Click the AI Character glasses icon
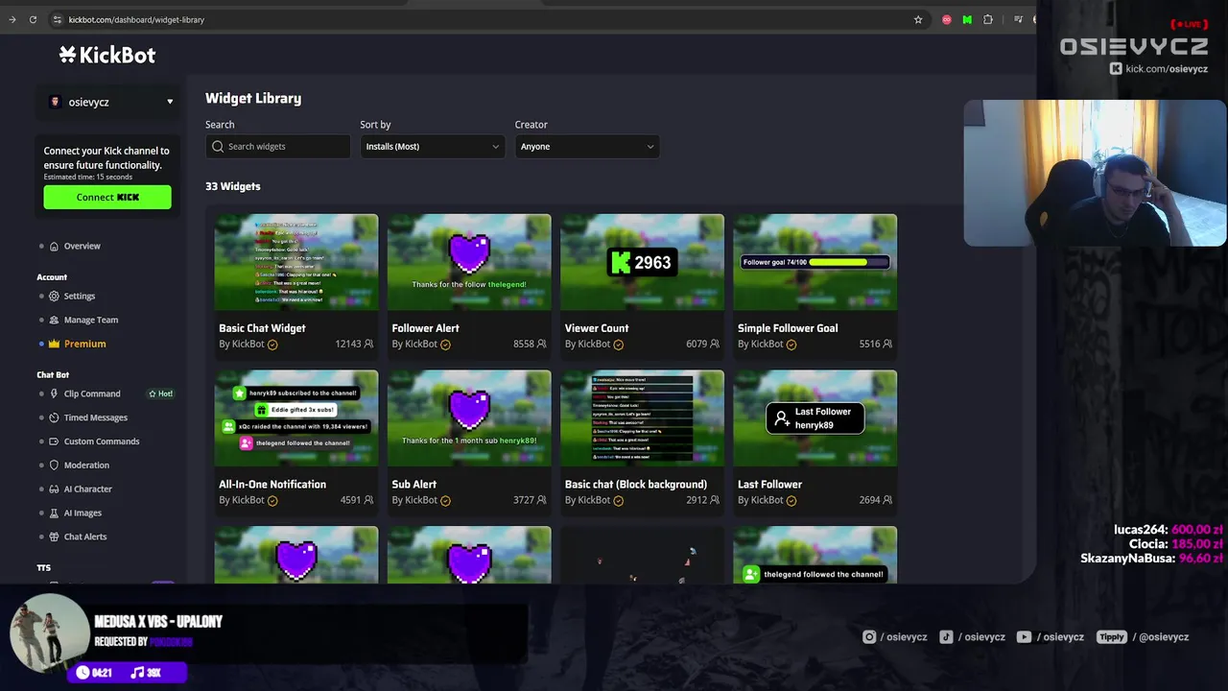This screenshot has width=1228, height=691. click(x=55, y=489)
